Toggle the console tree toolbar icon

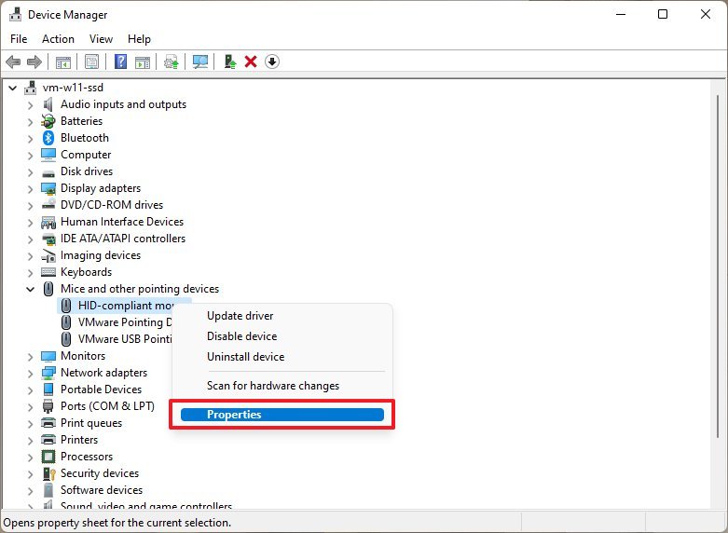pos(63,61)
